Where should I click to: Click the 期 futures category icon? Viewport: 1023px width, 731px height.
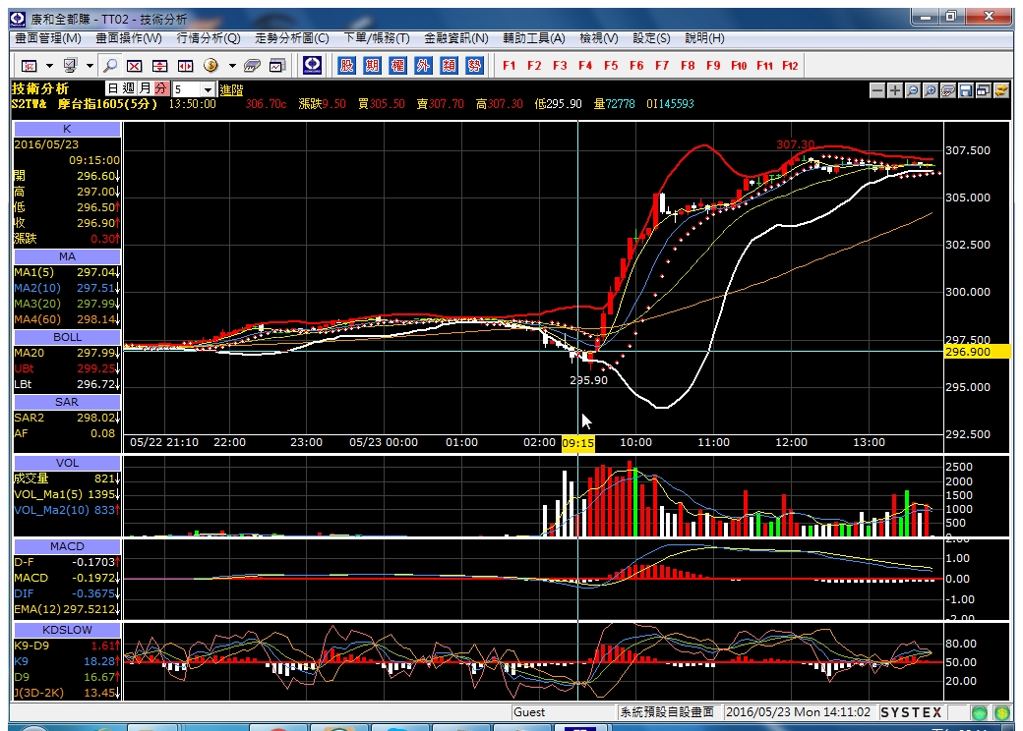372,65
